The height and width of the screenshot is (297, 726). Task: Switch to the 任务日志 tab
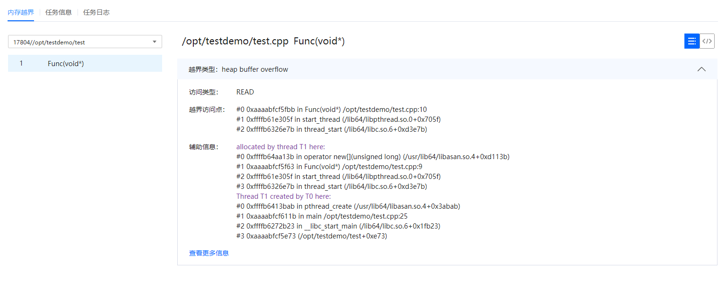tap(96, 12)
